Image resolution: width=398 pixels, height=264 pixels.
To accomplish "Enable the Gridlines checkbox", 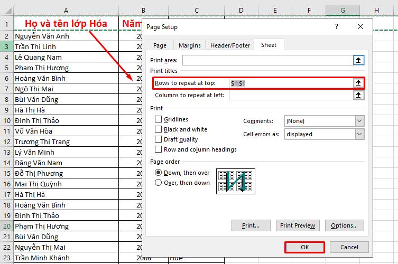I will point(158,119).
